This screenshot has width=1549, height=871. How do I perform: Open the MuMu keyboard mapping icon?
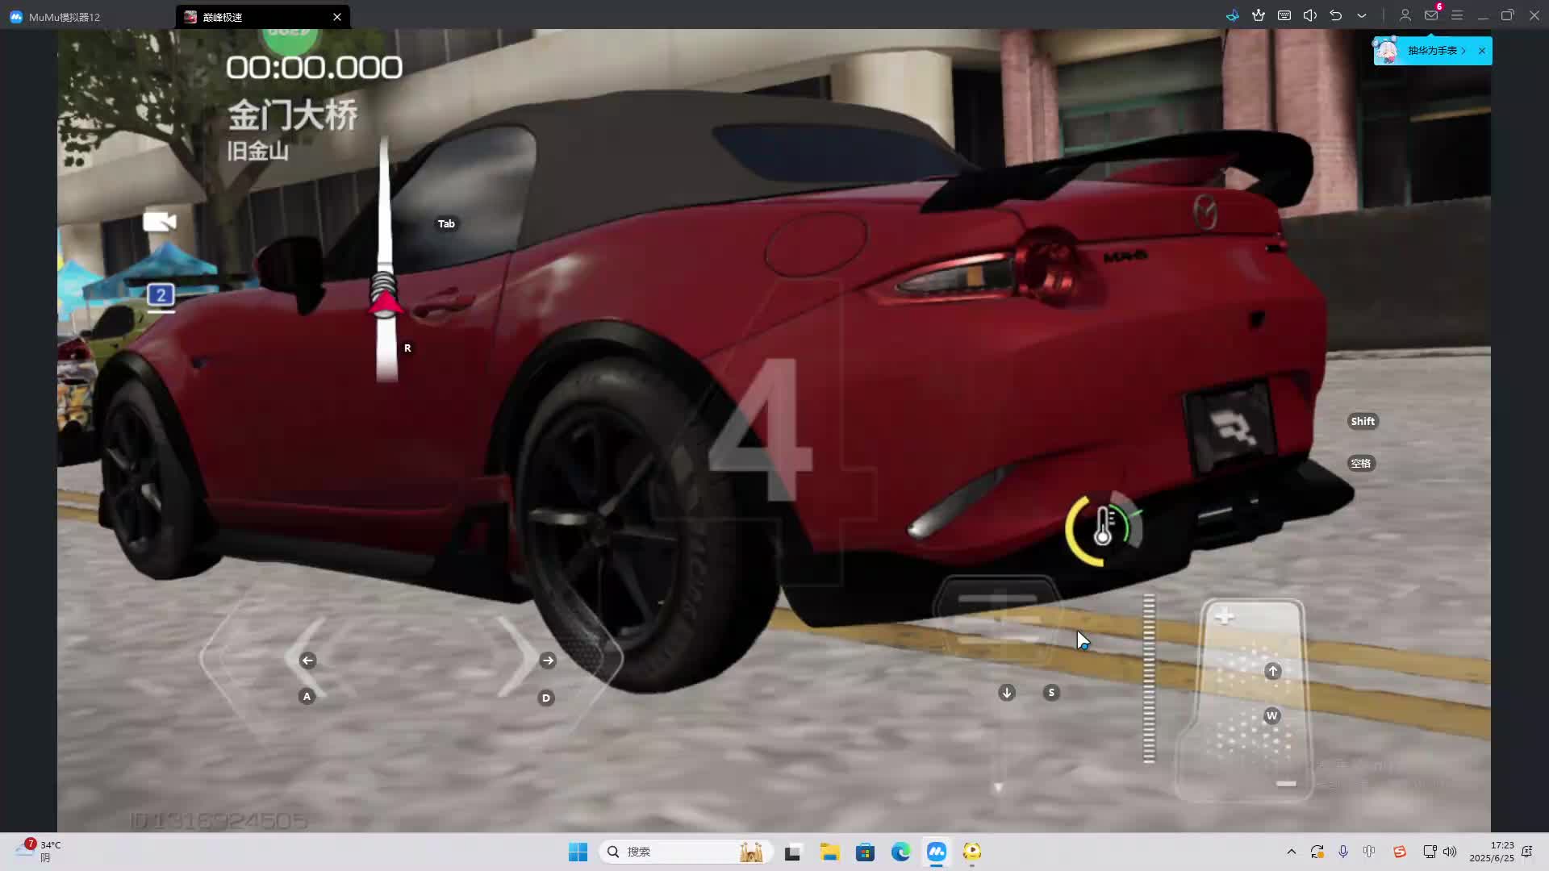(x=1284, y=15)
